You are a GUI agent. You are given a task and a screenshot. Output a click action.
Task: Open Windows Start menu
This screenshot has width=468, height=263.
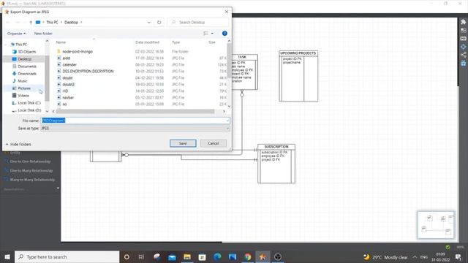tap(7, 256)
